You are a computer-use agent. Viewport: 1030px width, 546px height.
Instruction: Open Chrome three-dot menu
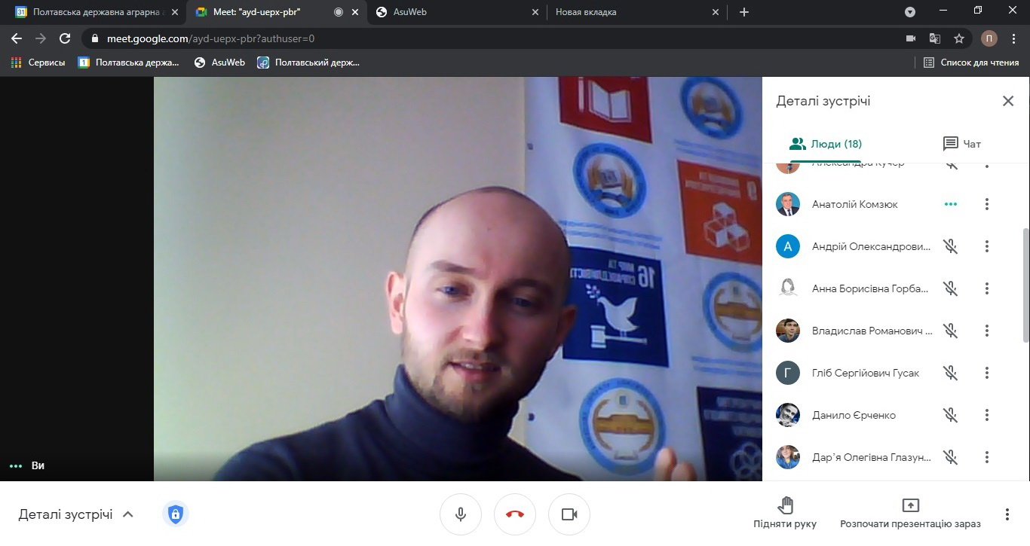point(1013,38)
